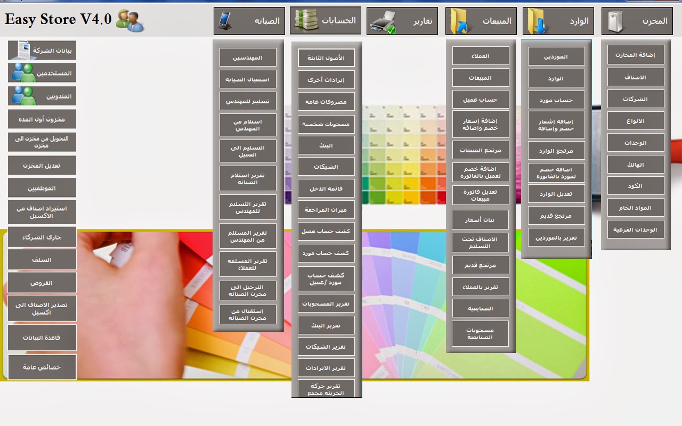Viewport: 682px width, 426px height.
Task: Select الهالك in المخزن menu
Action: (x=636, y=164)
